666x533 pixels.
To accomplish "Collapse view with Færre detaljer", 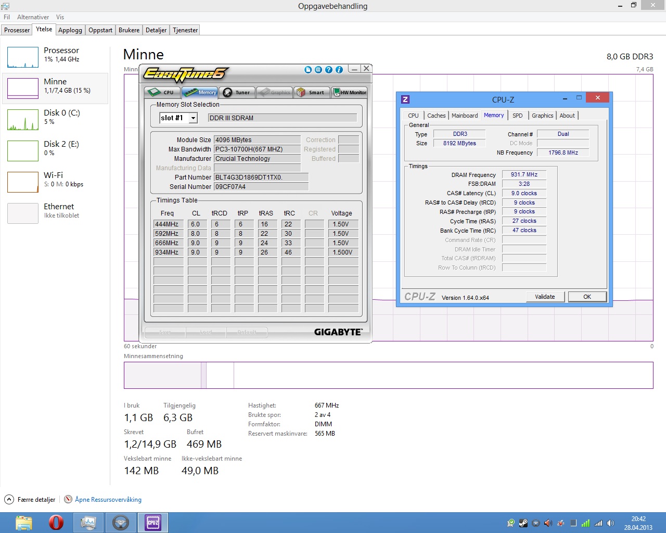I will pyautogui.click(x=30, y=499).
